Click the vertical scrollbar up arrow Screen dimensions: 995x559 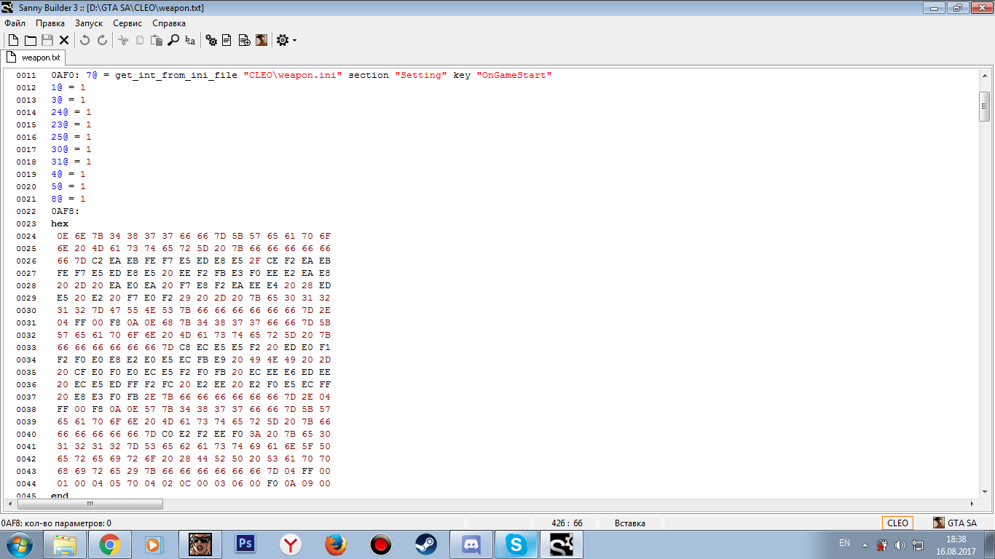click(984, 74)
